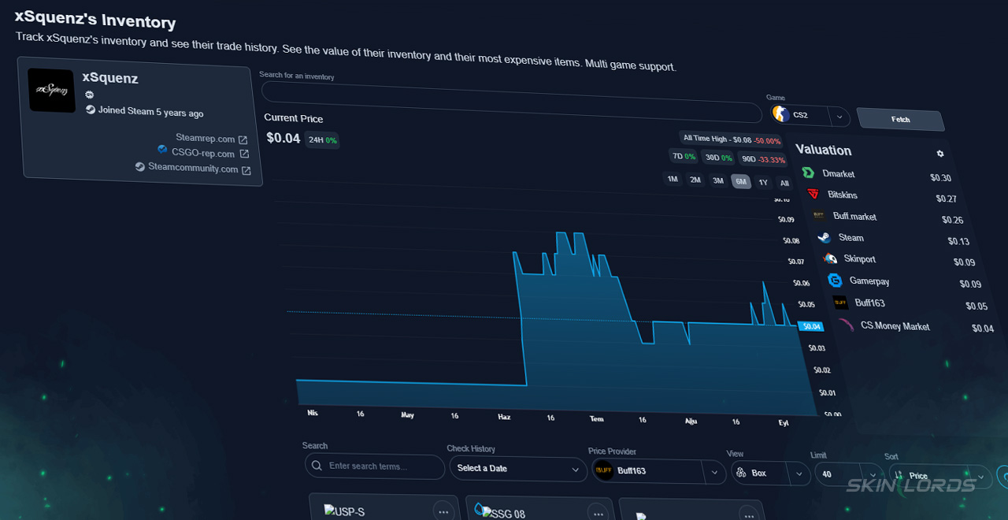The height and width of the screenshot is (520, 1008).
Task: Click the Valuation panel heading
Action: (x=823, y=150)
